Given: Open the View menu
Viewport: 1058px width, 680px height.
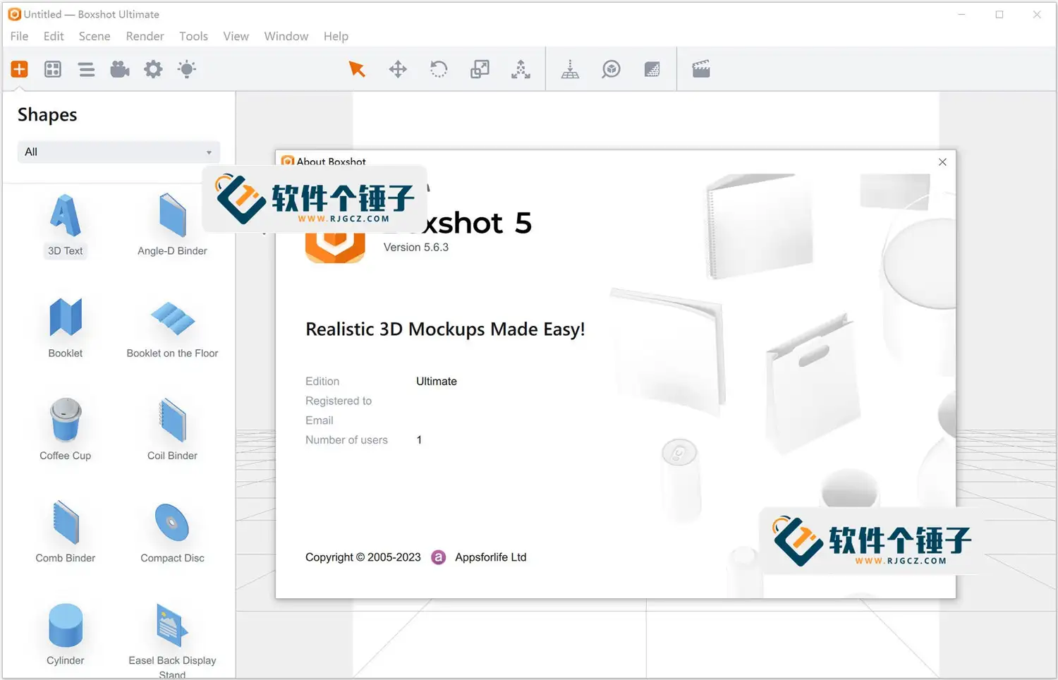Looking at the screenshot, I should pyautogui.click(x=236, y=36).
